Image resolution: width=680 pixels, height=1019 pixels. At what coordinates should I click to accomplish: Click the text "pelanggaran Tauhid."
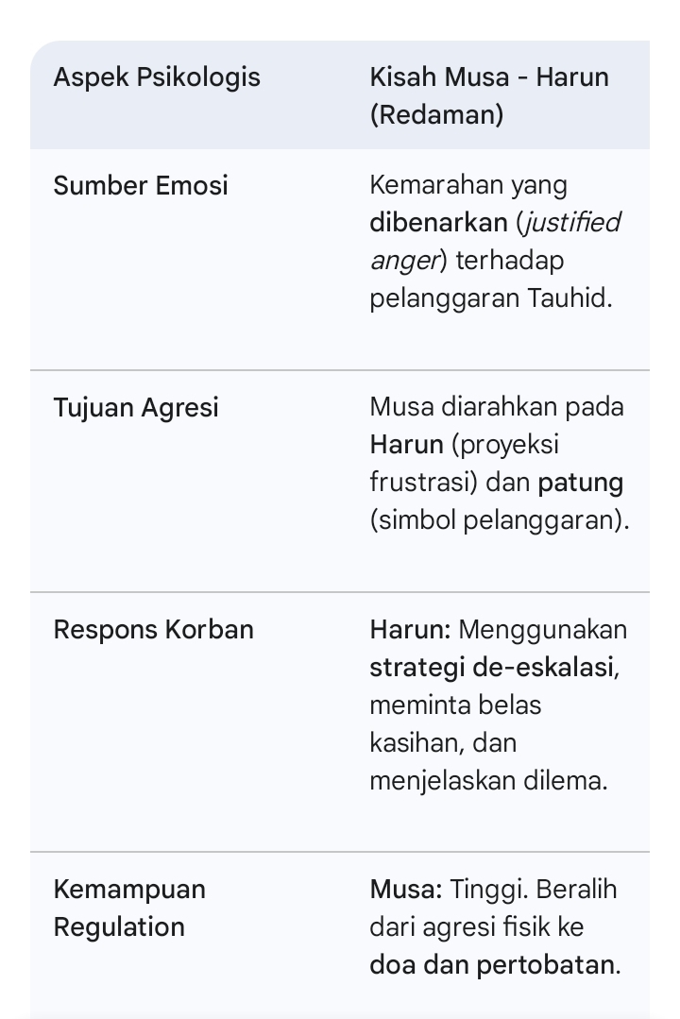[x=491, y=298]
